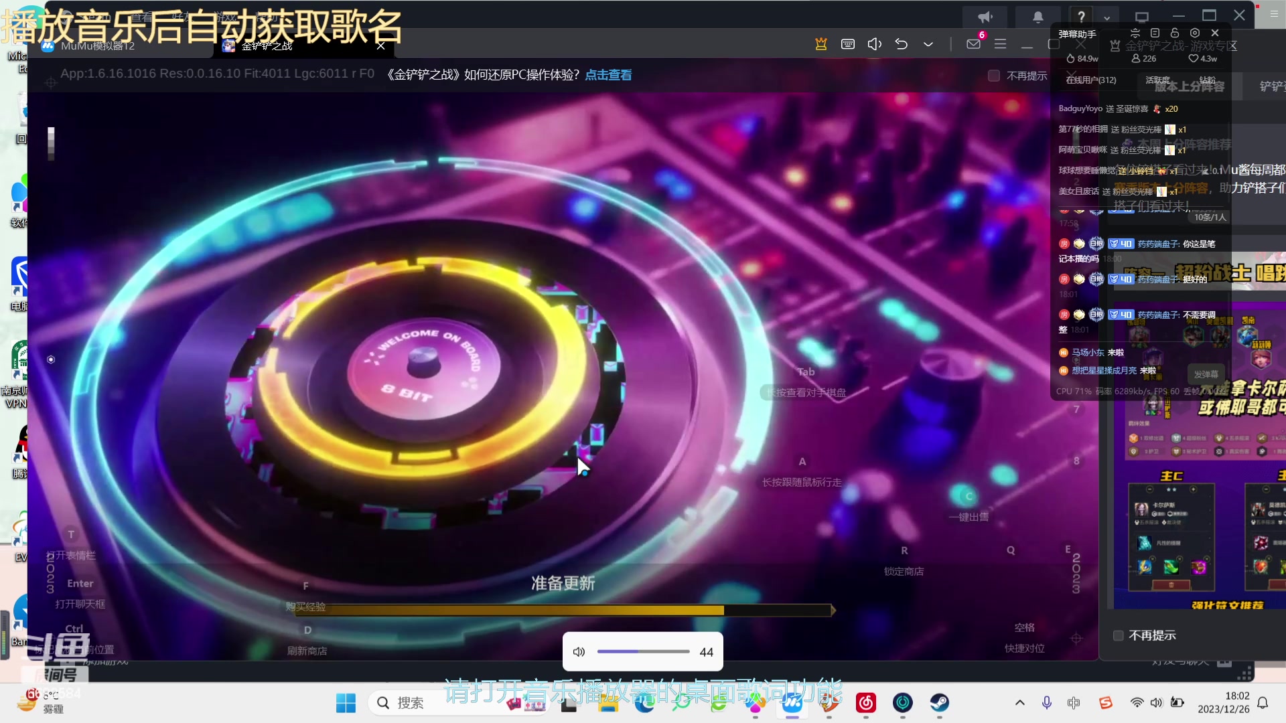Adjust the volume slider showing 44
1286x723 pixels.
643,651
